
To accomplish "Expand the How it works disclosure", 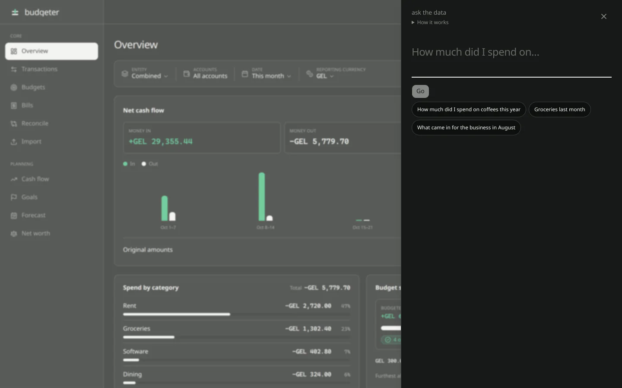I will (430, 22).
